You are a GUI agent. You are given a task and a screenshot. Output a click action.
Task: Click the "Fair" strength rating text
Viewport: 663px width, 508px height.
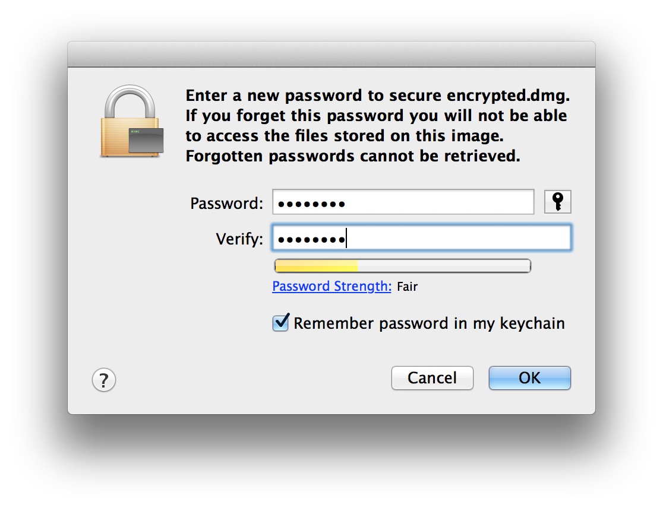tap(407, 287)
